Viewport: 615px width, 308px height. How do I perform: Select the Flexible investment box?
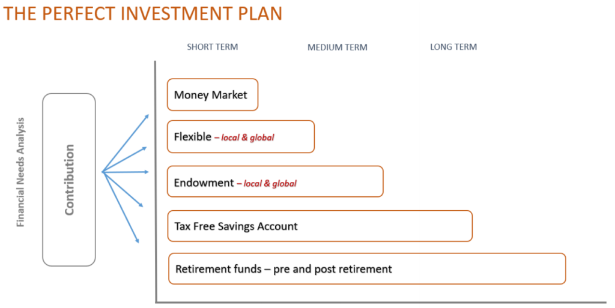tap(240, 137)
